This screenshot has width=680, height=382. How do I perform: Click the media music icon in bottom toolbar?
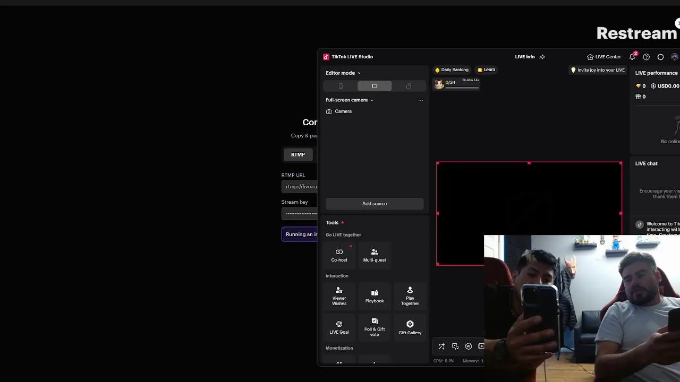click(x=455, y=346)
